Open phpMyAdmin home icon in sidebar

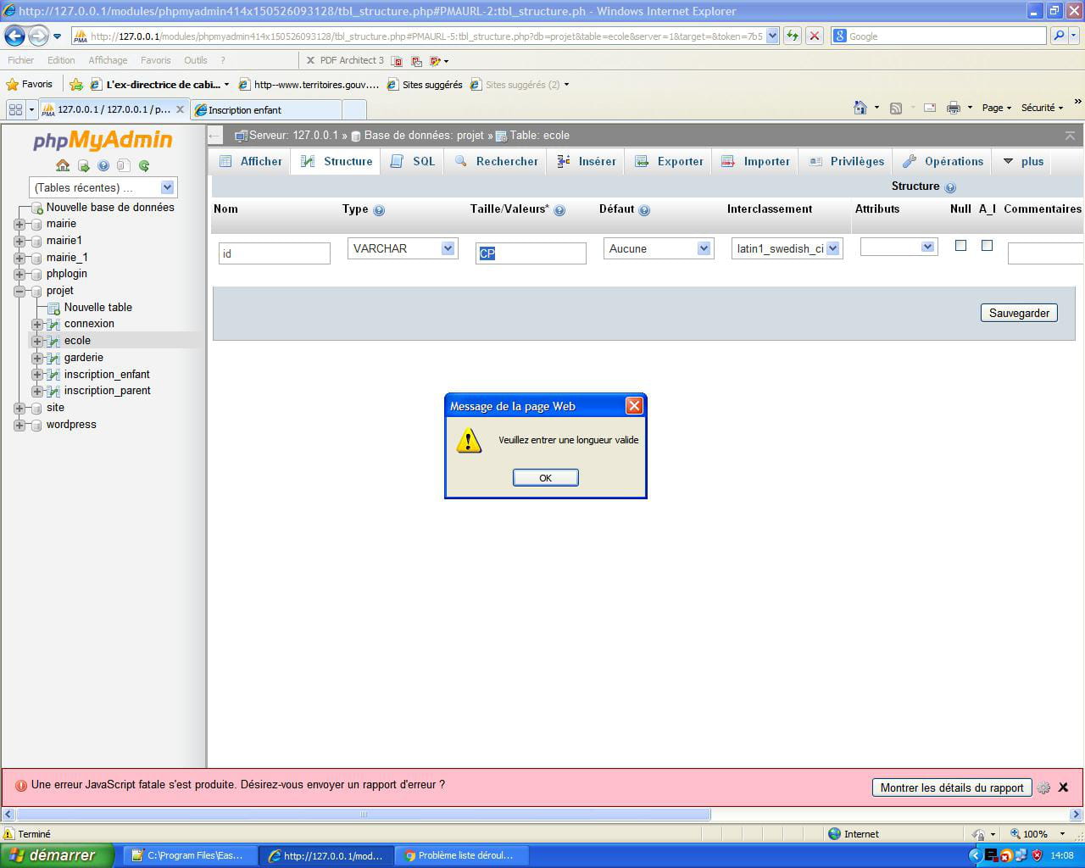click(x=63, y=165)
